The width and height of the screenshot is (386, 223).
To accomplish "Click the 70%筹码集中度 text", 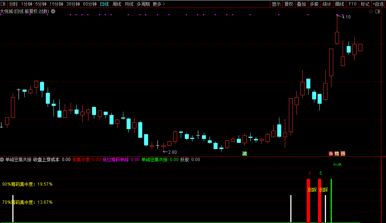I will coord(27,202).
